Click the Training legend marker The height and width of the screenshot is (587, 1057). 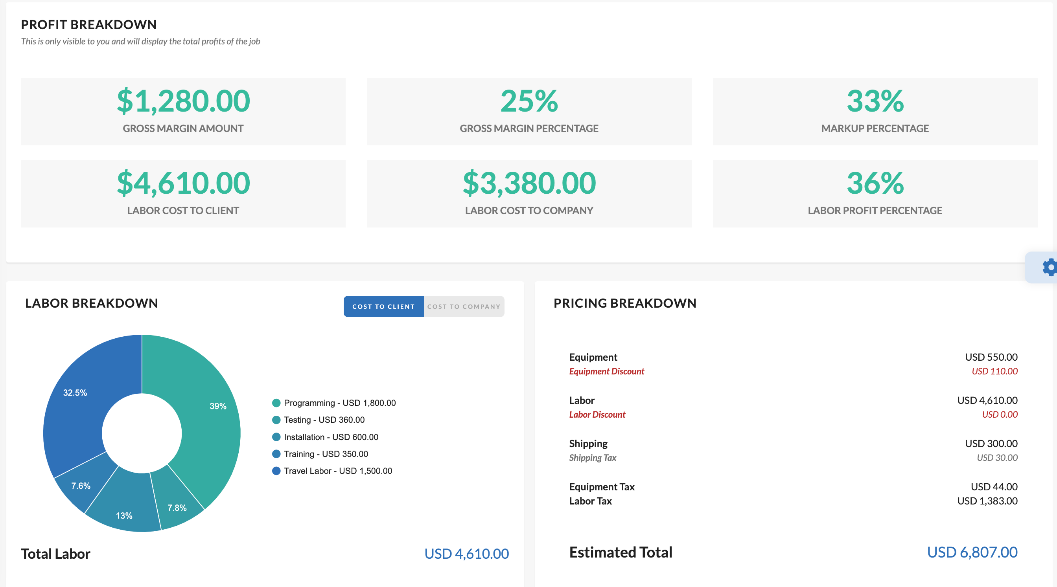[x=276, y=454]
